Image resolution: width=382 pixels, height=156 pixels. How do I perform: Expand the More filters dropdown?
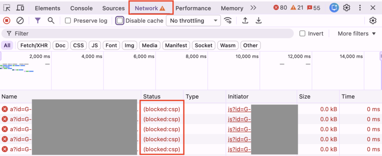(x=356, y=34)
